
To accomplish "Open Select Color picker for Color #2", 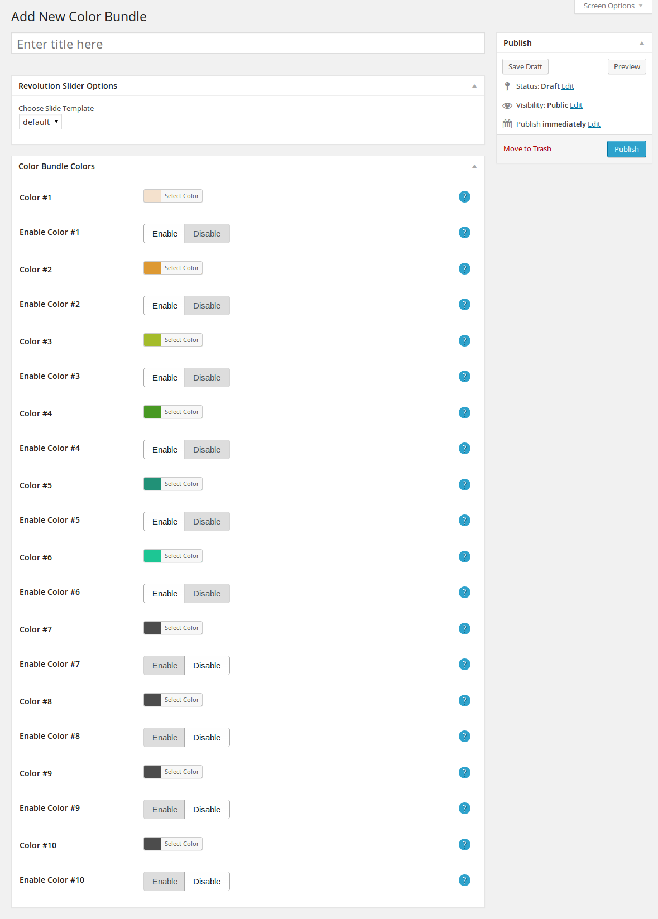I will pos(181,268).
